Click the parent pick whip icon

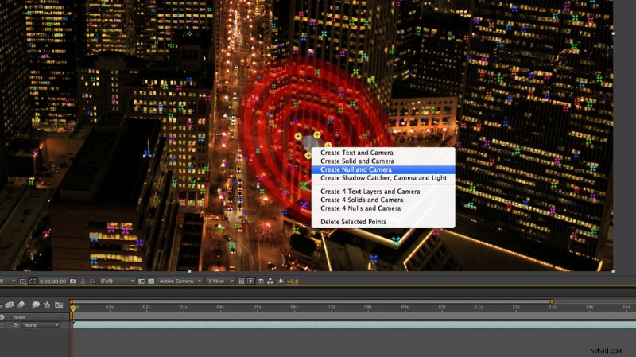coord(16,325)
